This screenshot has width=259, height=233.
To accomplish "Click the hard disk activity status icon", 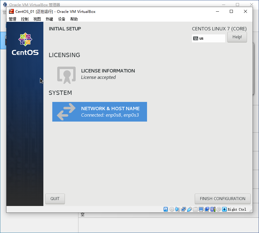I will coord(166,209).
